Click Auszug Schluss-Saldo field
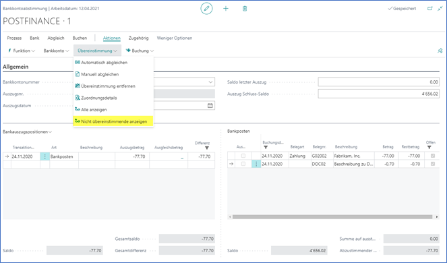The image size is (447, 263). coord(379,94)
